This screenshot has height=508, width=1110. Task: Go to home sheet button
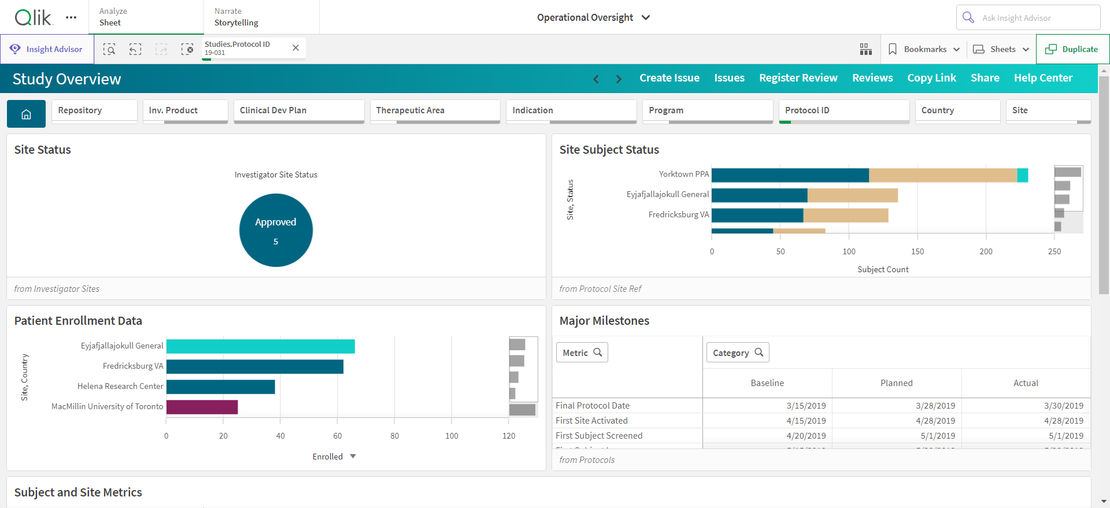tap(26, 114)
